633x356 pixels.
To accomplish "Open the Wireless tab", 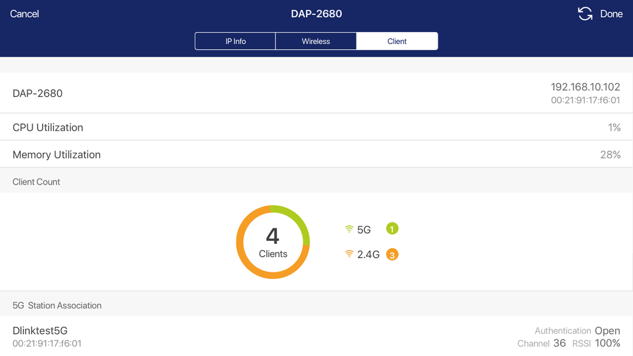I will 316,42.
